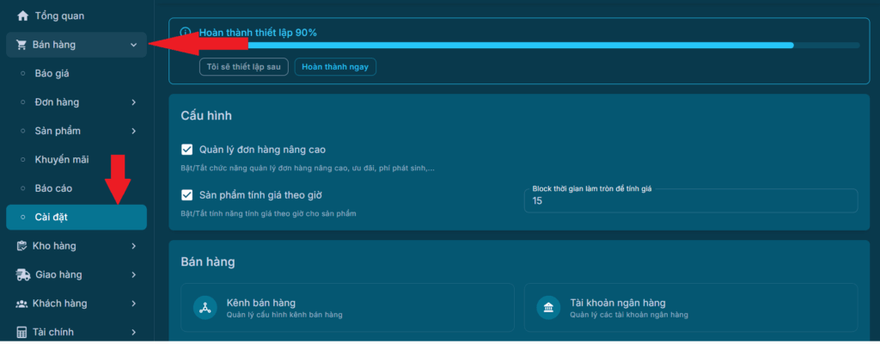880x344 pixels.
Task: Uncheck Quản lý đơn hàng nâng cao
Action: tap(187, 150)
